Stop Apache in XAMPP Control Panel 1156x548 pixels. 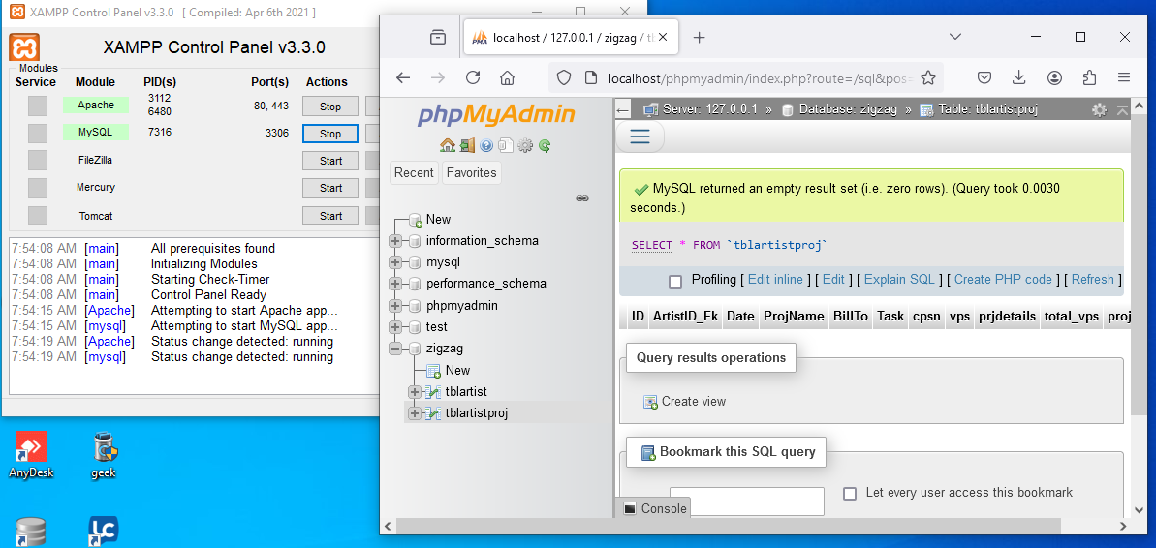(330, 107)
